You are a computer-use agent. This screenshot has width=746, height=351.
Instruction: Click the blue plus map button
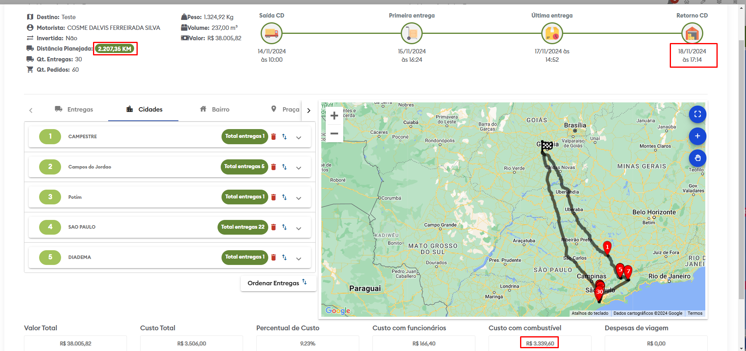point(697,136)
